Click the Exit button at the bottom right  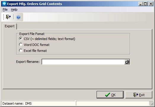click(139, 95)
